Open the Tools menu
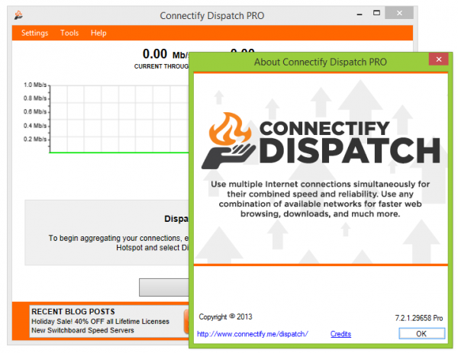 69,33
